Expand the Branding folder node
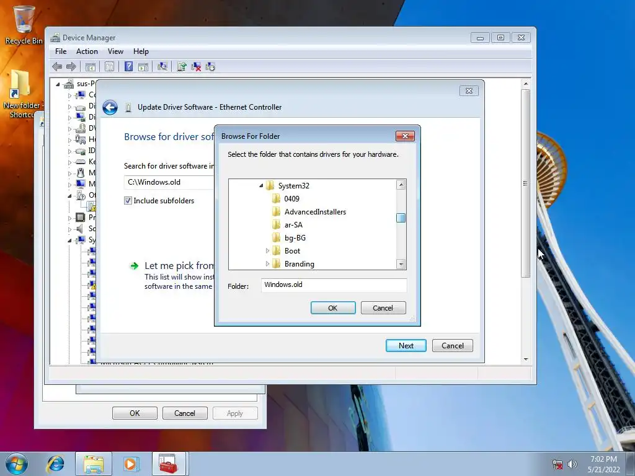This screenshot has height=476, width=635. [x=267, y=264]
